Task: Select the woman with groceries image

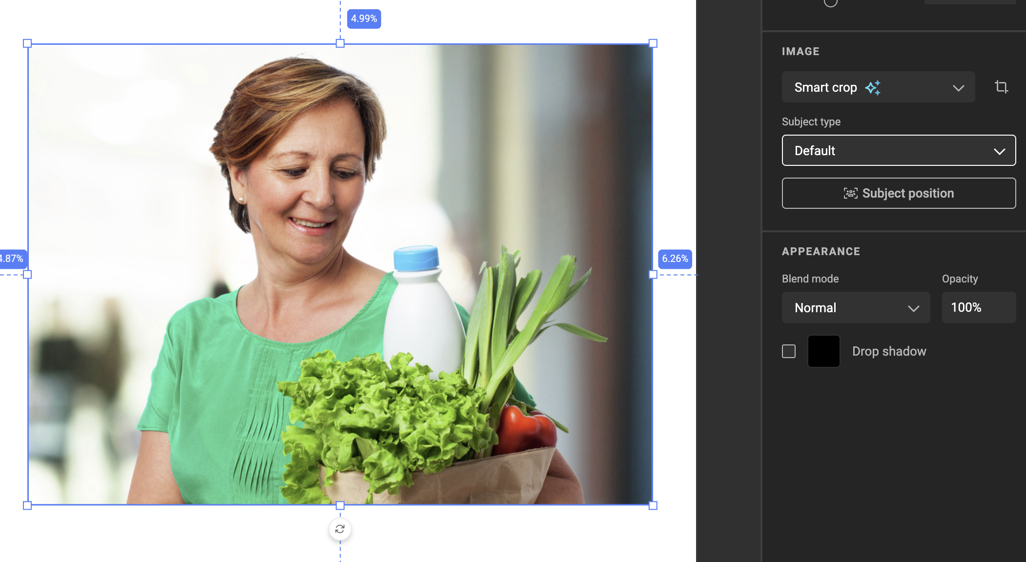Action: 340,274
